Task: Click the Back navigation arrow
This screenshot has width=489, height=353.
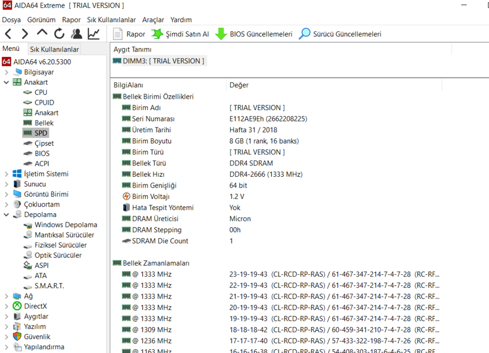Action: tap(8, 34)
